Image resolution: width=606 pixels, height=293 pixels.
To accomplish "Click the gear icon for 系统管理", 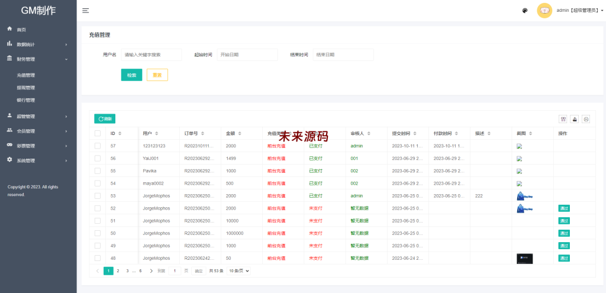I will pyautogui.click(x=9, y=160).
